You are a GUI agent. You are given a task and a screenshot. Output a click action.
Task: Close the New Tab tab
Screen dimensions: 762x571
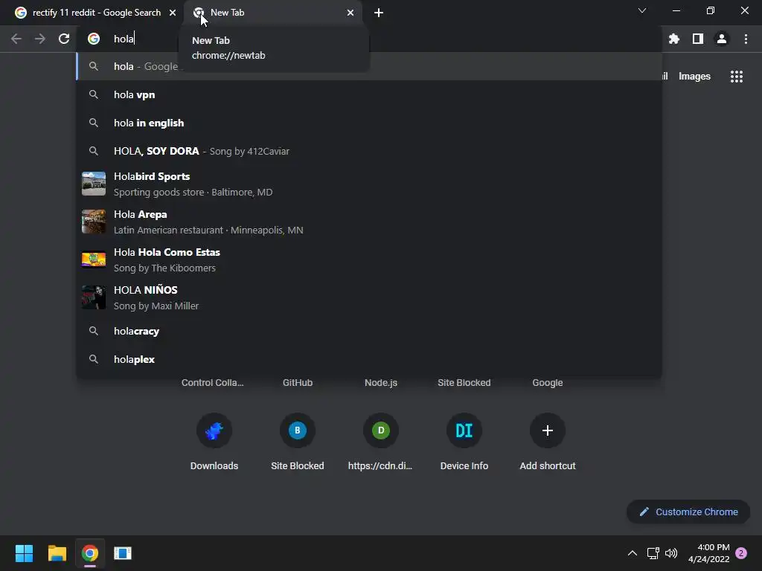(350, 13)
